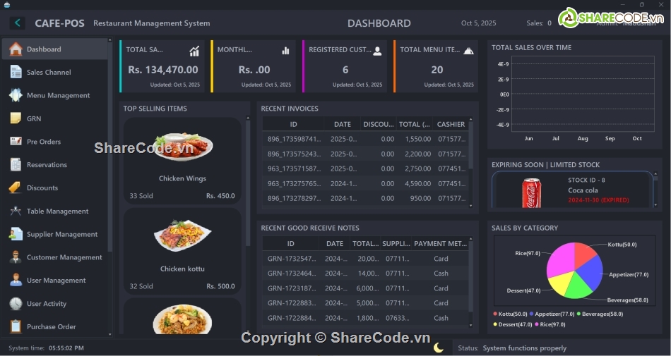
Task: Go to Pre Orders in sidebar
Action: 44,142
